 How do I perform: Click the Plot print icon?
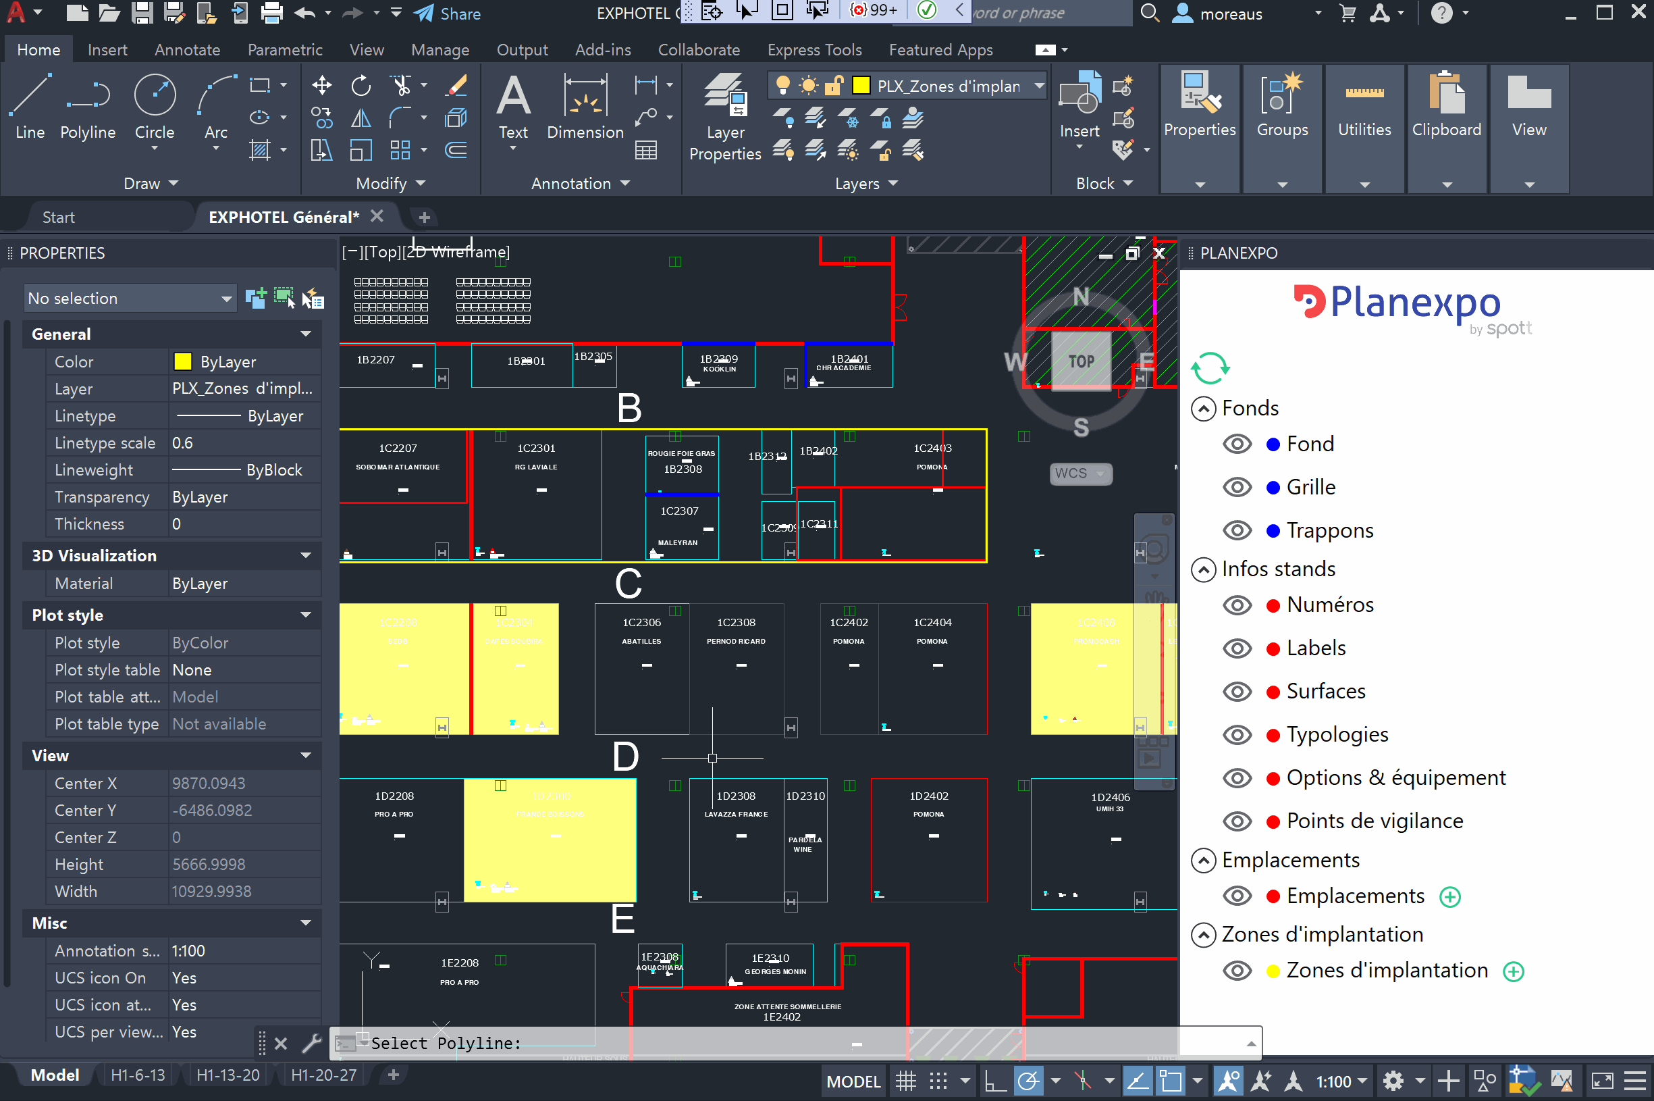click(271, 13)
